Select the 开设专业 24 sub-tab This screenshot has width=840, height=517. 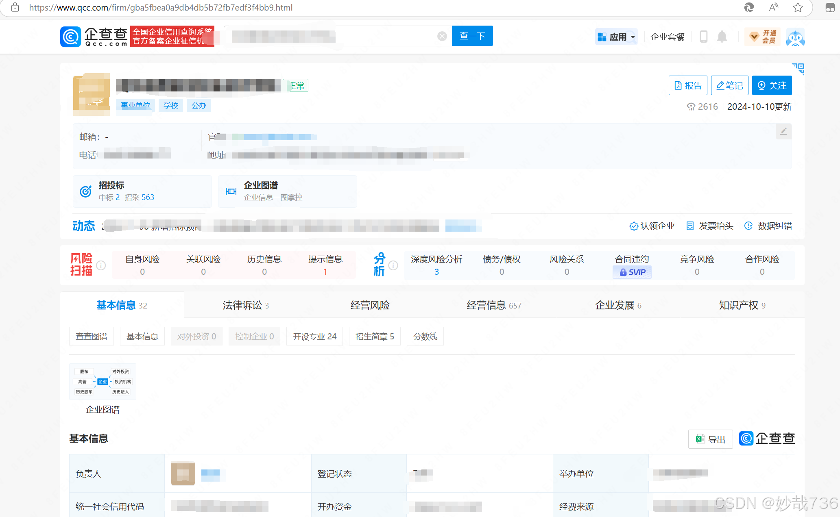pos(314,337)
